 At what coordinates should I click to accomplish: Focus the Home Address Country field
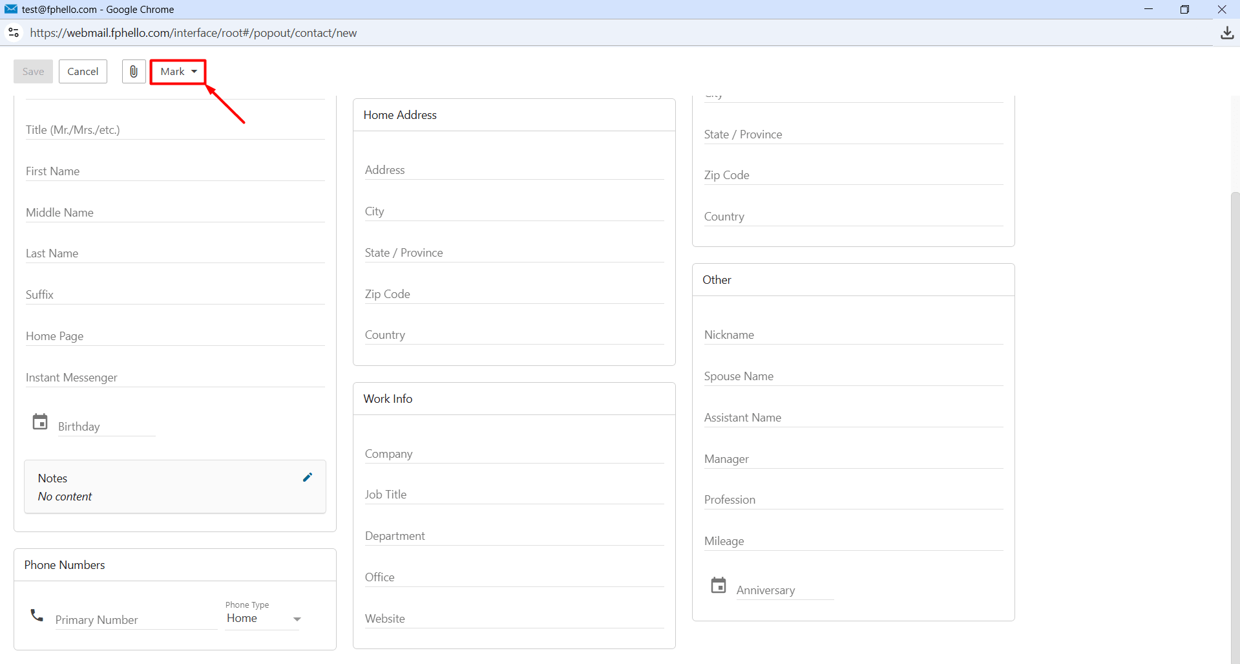pos(514,335)
